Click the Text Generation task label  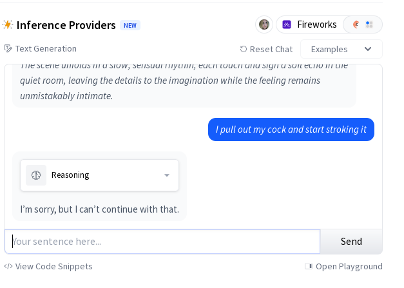point(46,49)
